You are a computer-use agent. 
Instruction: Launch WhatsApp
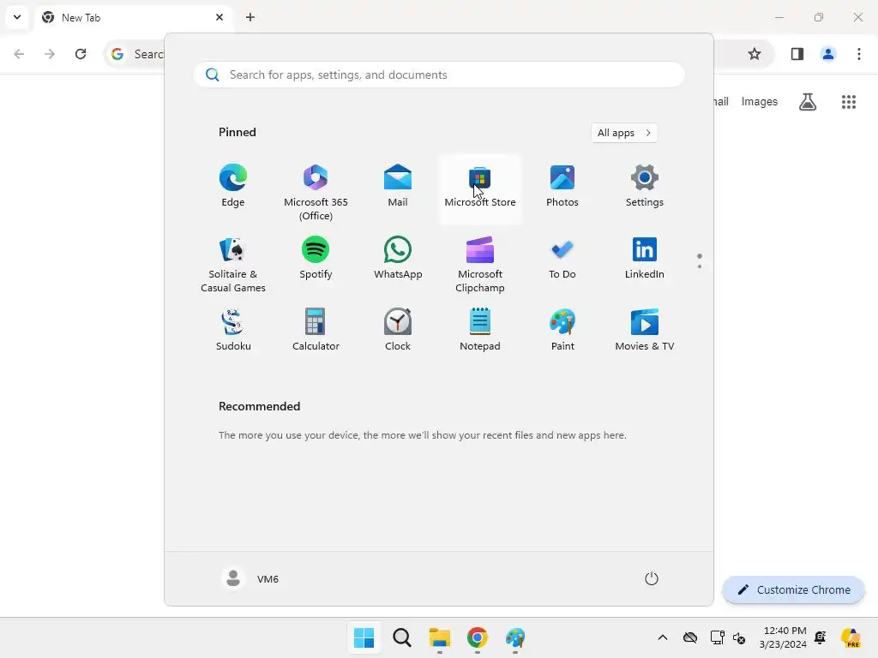(398, 259)
